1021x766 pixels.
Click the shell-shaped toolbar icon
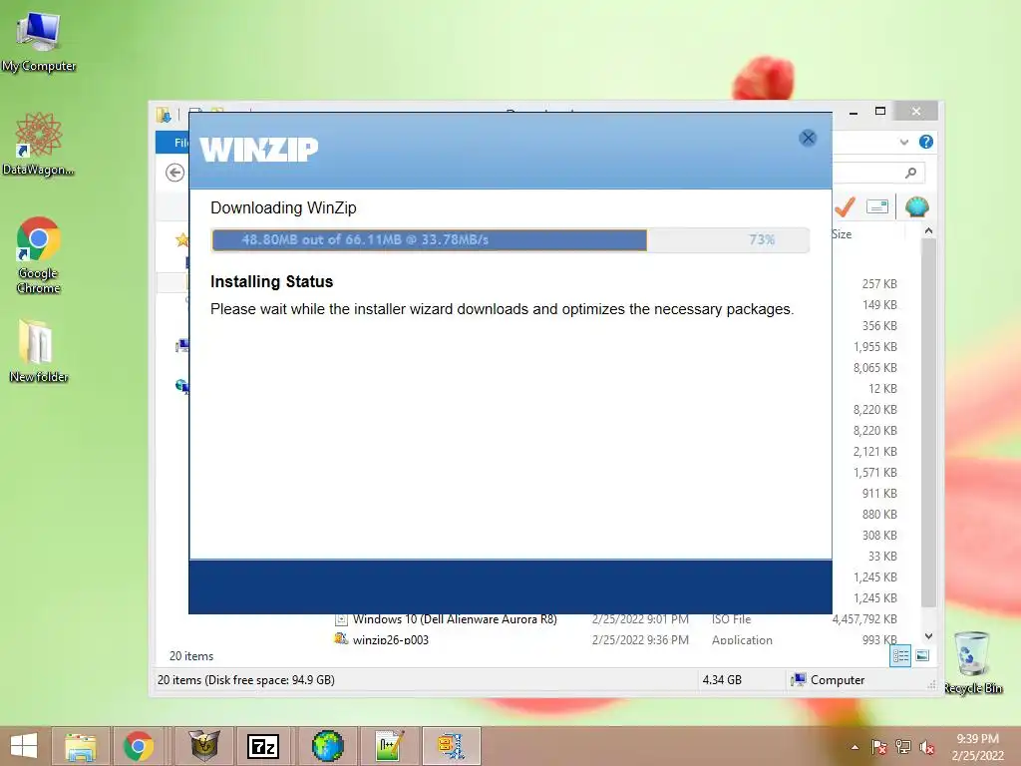point(917,207)
